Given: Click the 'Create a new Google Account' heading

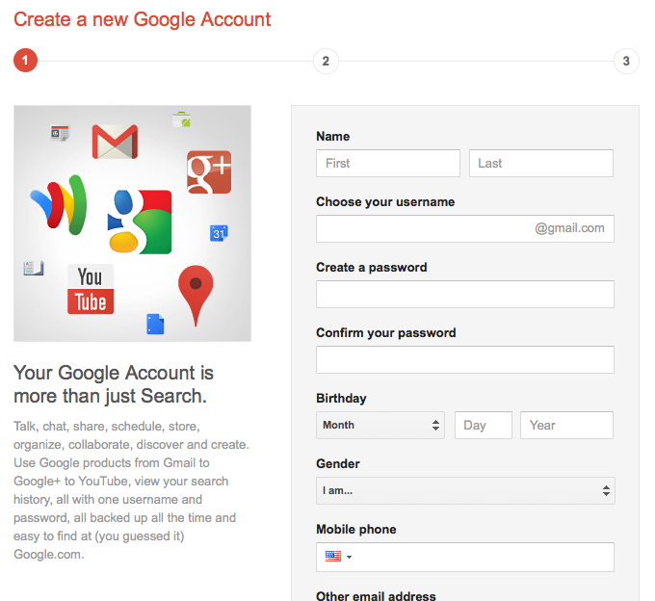Looking at the screenshot, I should click(142, 19).
